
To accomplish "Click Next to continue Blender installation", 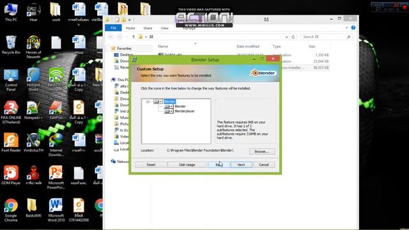I will pyautogui.click(x=242, y=165).
